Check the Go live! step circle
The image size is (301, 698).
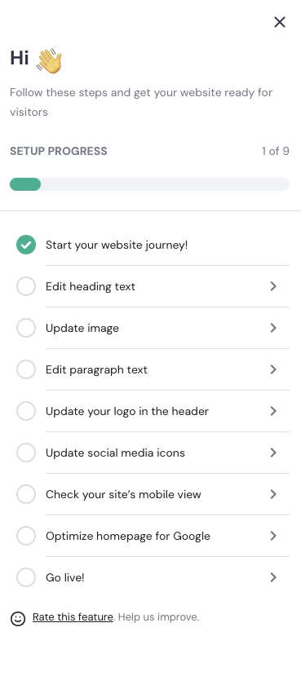point(26,577)
